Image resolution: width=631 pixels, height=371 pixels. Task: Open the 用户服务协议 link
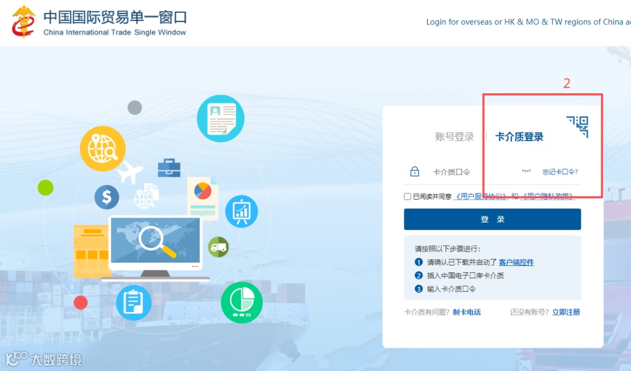coord(481,197)
